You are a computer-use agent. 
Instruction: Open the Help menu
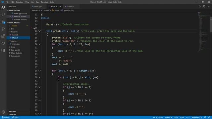(x=52, y=2)
